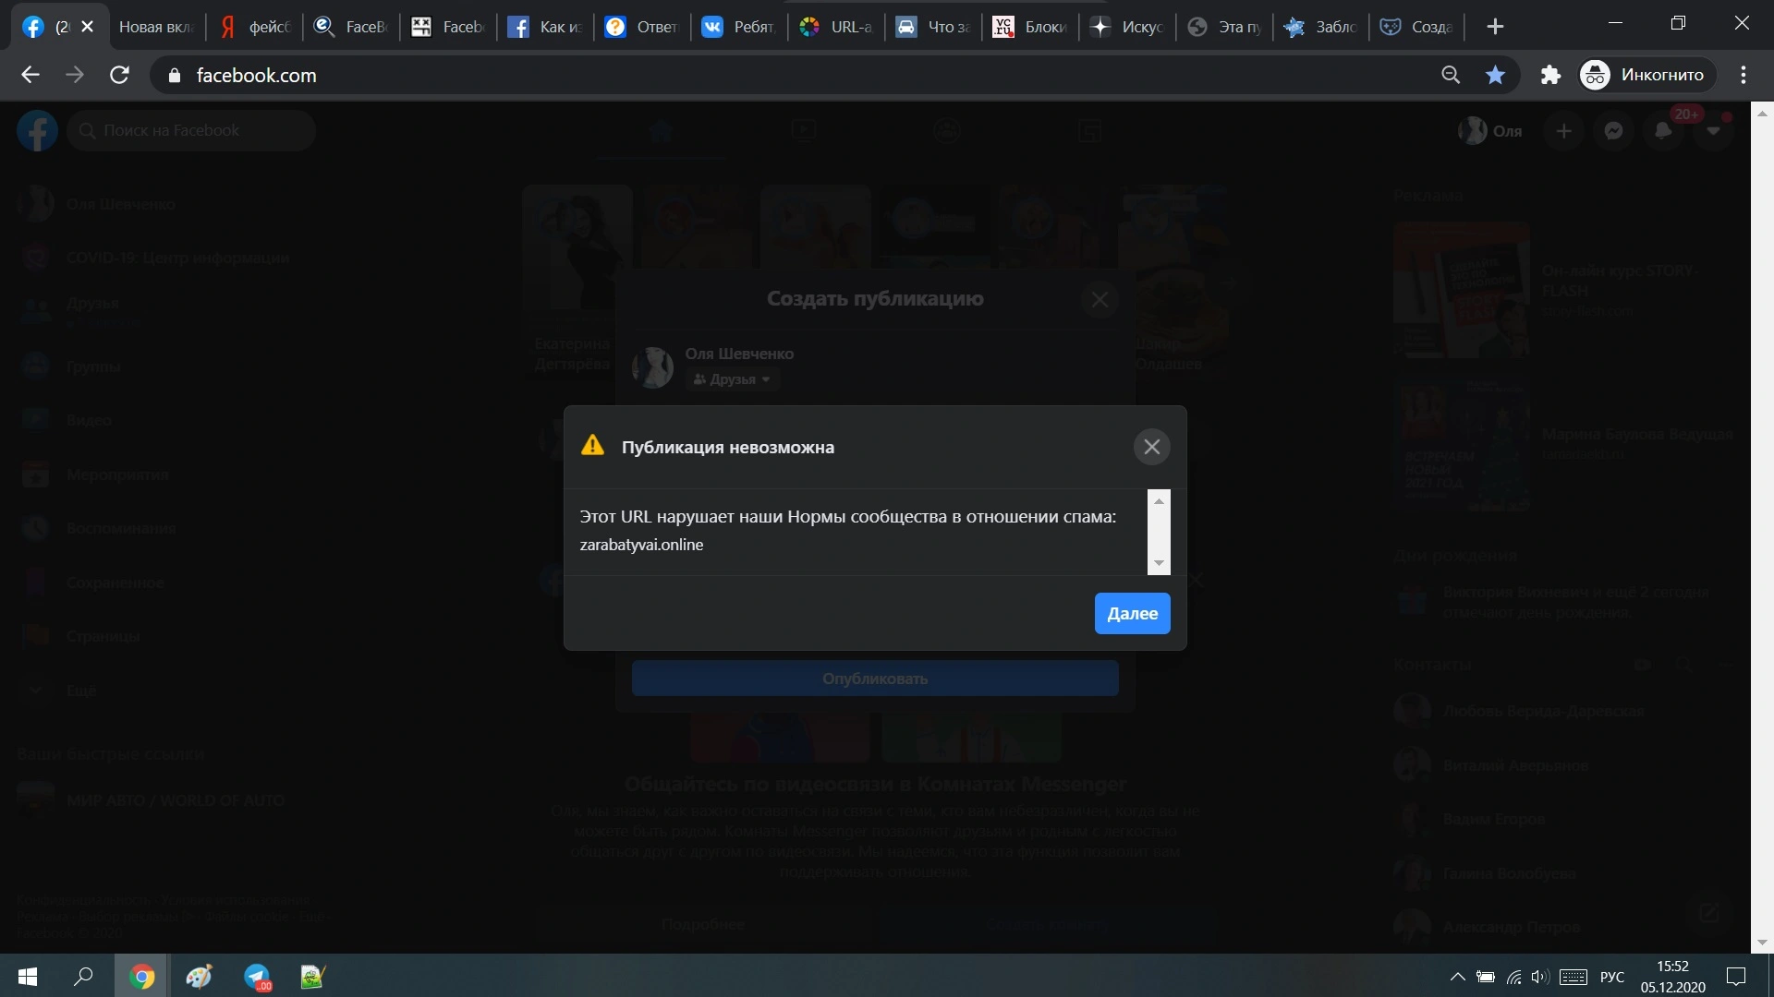The width and height of the screenshot is (1774, 997).
Task: Open Chrome three-dot menu
Action: pos(1744,75)
